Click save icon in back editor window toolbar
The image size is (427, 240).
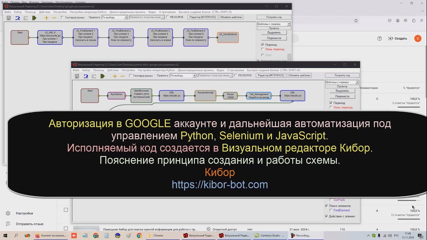(9, 18)
